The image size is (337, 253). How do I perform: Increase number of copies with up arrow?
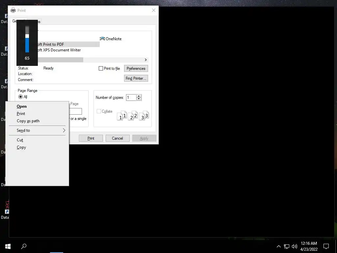pyautogui.click(x=139, y=96)
